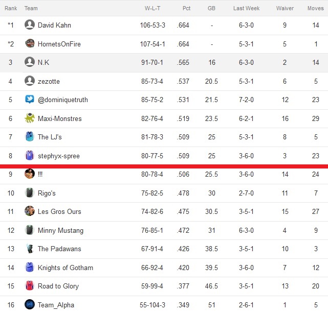This screenshot has height=314, width=328.
Task: Click the Maxi-Monstres green monster icon
Action: click(30, 118)
